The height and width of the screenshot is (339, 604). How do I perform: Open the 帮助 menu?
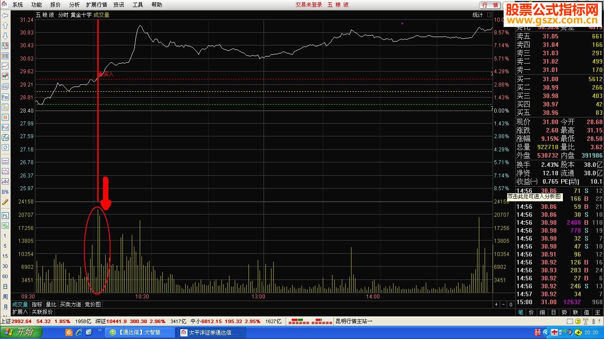coord(157,5)
